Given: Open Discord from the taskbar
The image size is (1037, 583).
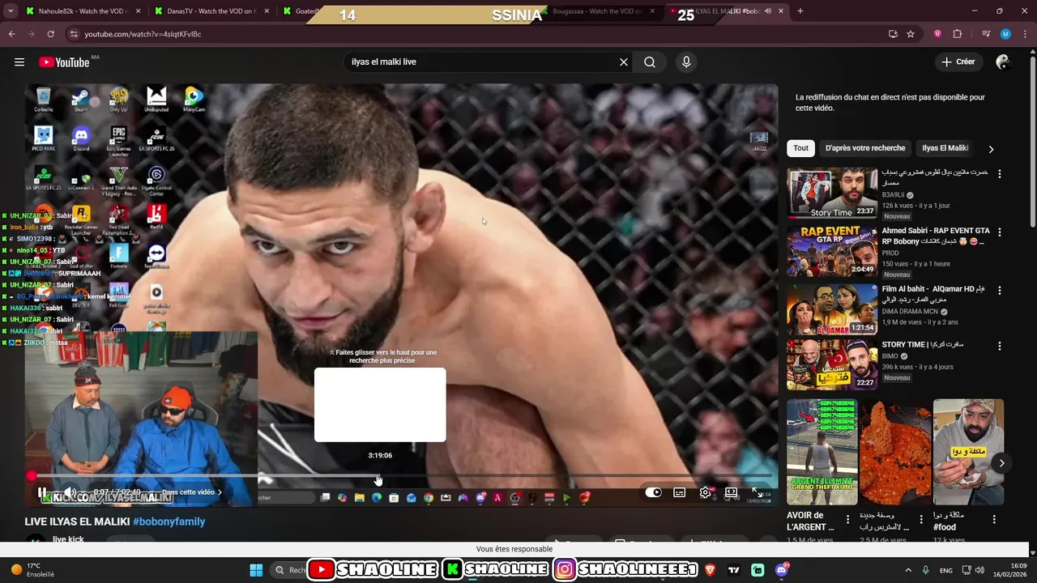Looking at the screenshot, I should point(782,570).
